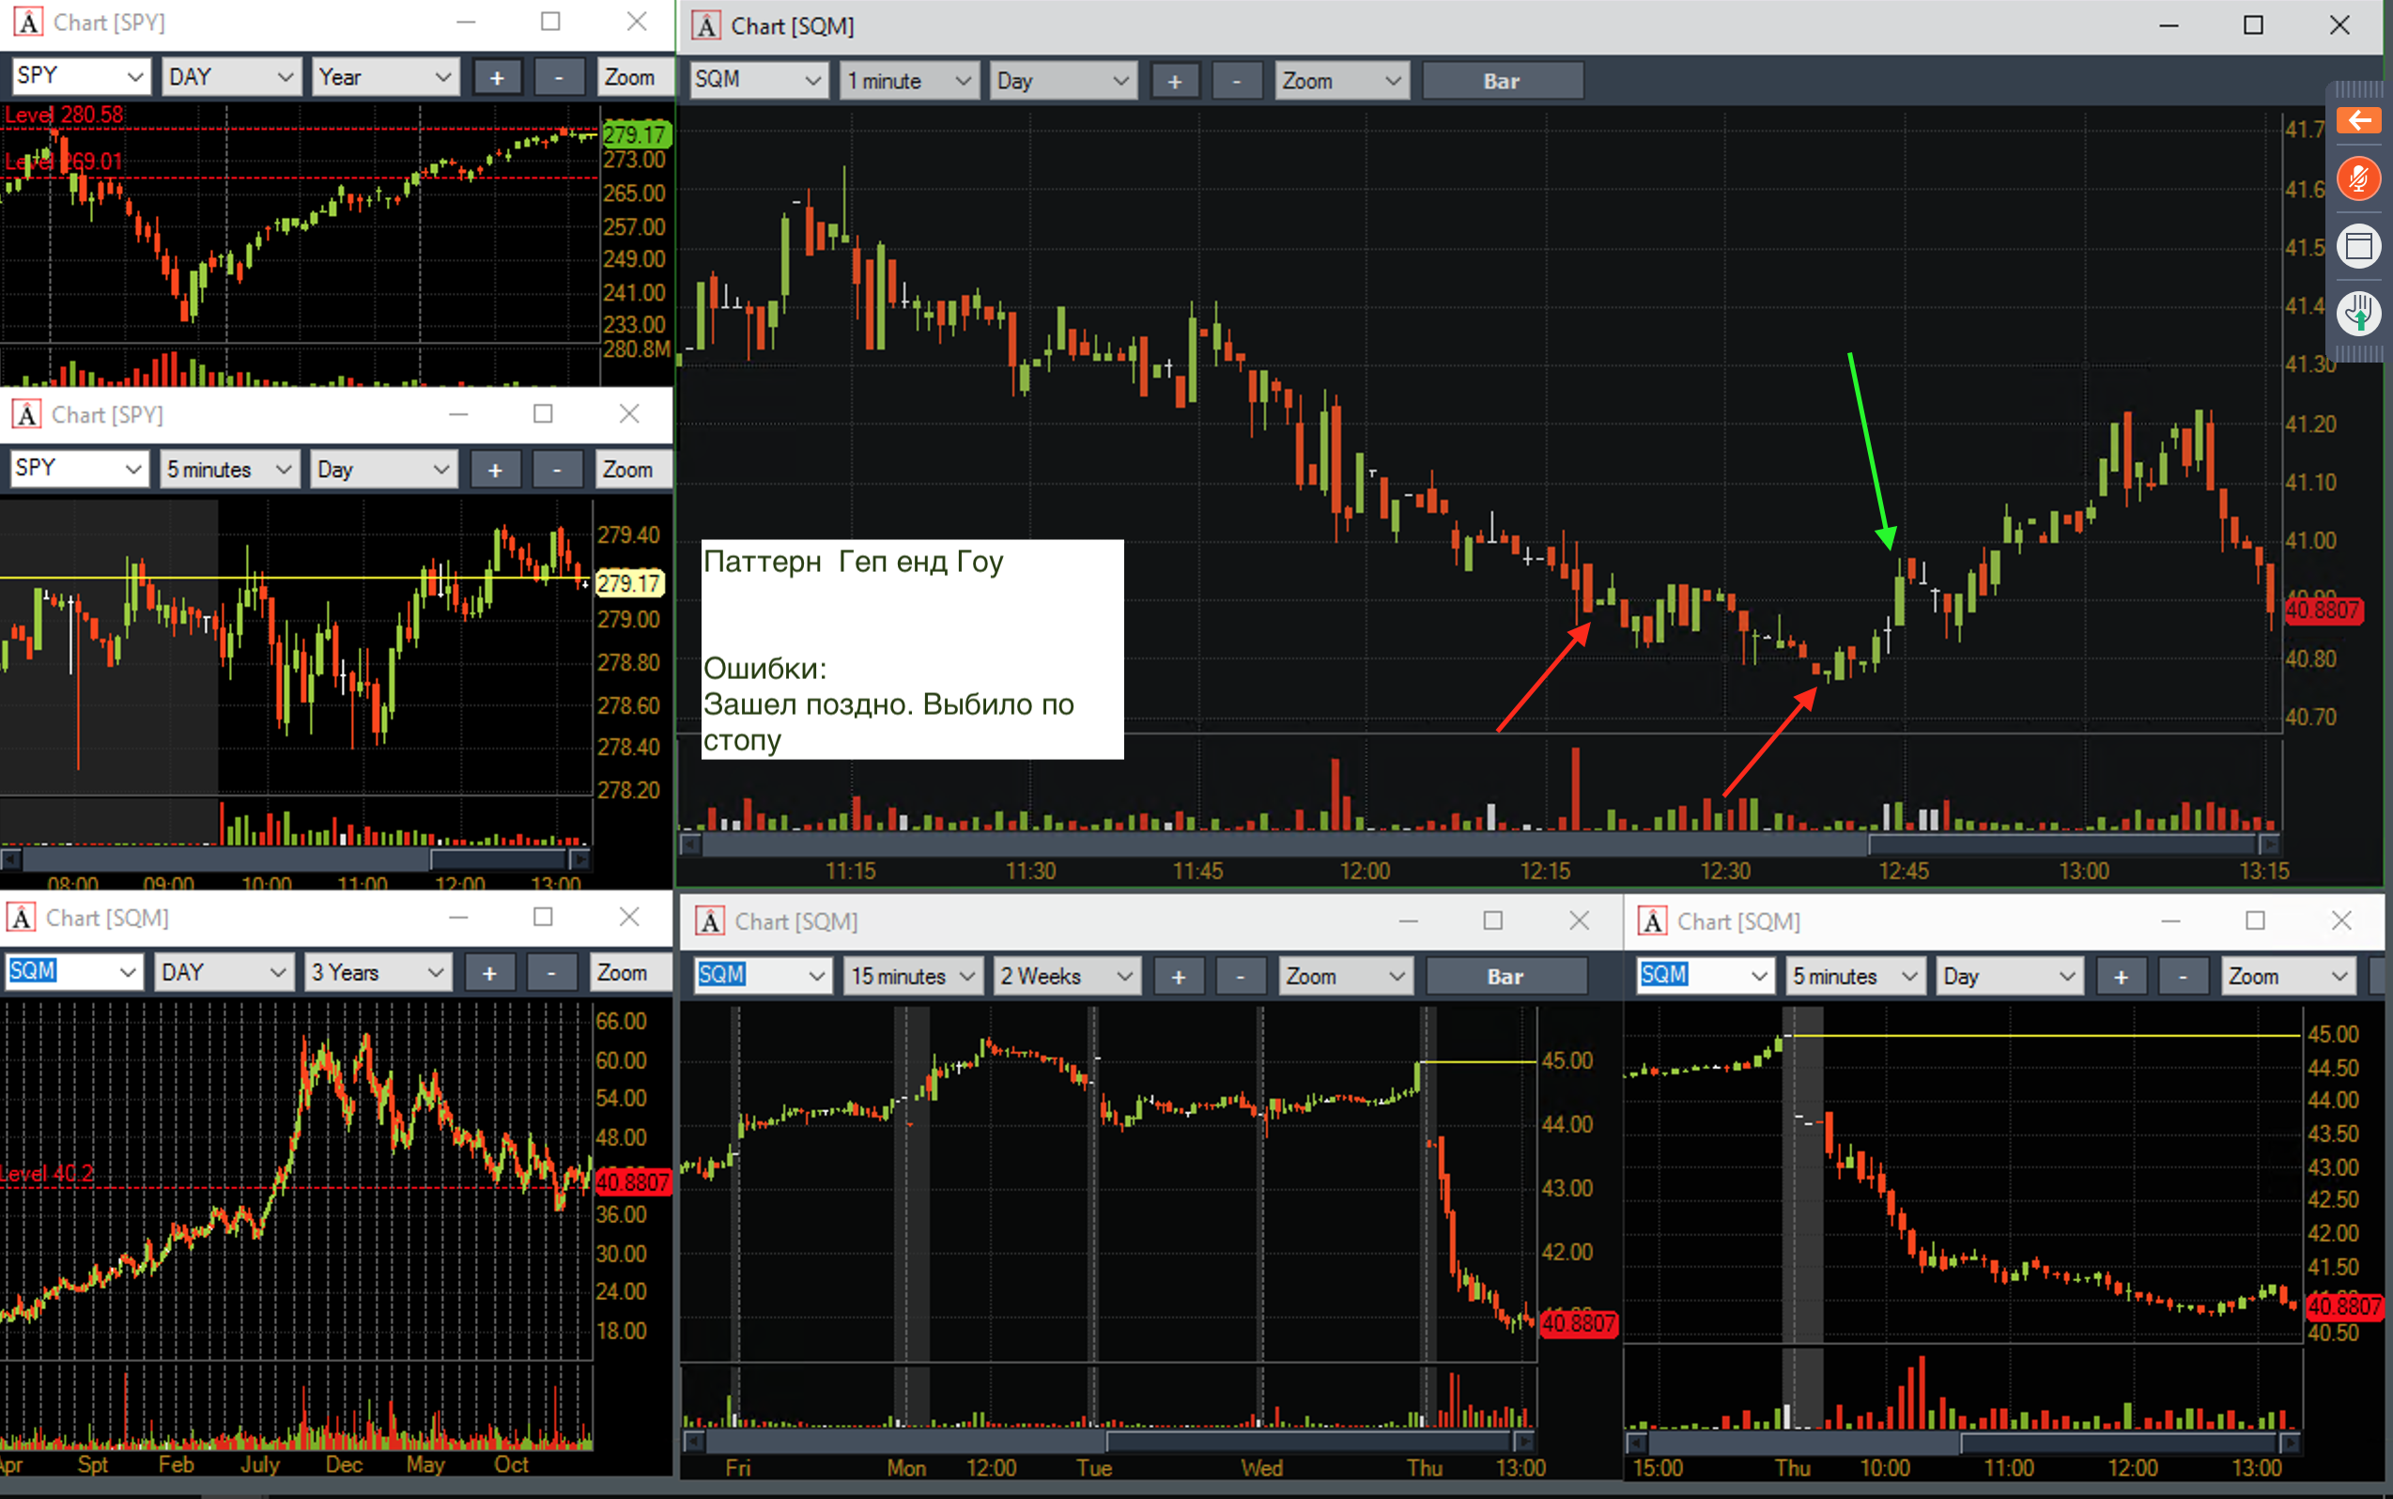Click the orange back arrow in the side panel
Image resolution: width=2393 pixels, height=1499 pixels.
point(2358,121)
